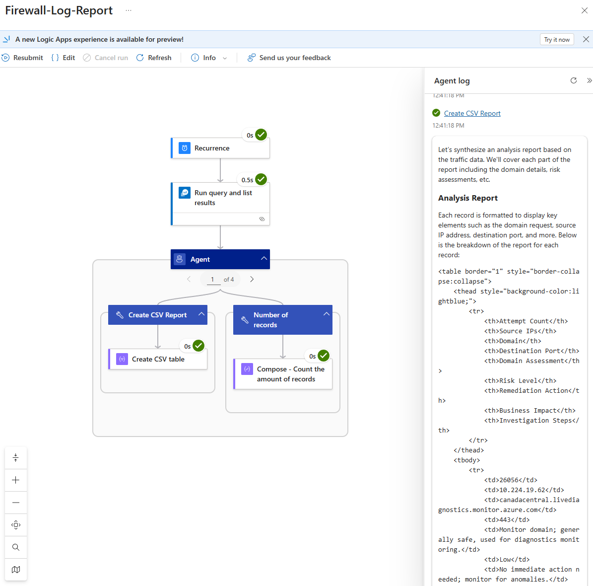Expand the Info dropdown menu
This screenshot has width=593, height=586.
pyautogui.click(x=225, y=58)
